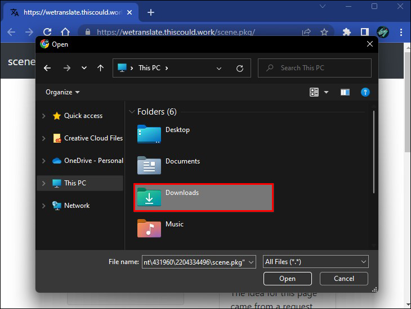Open the All Files type dropdown
This screenshot has width=411, height=309.
click(316, 262)
